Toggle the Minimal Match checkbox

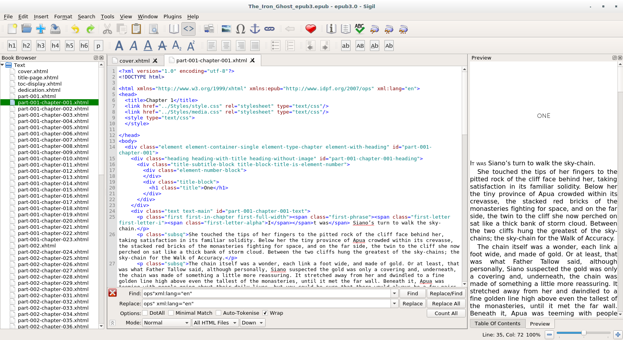click(x=171, y=313)
